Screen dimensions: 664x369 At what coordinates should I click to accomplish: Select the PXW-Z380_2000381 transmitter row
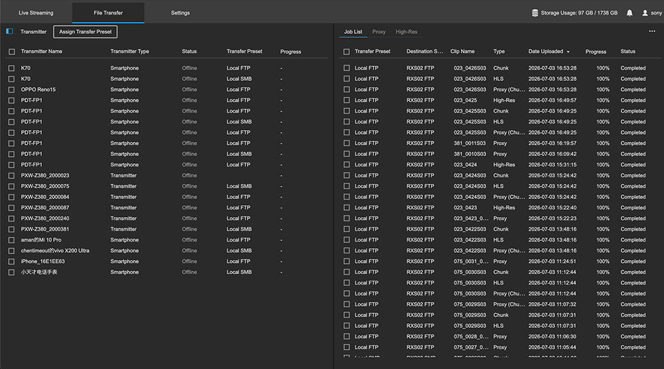pyautogui.click(x=168, y=229)
